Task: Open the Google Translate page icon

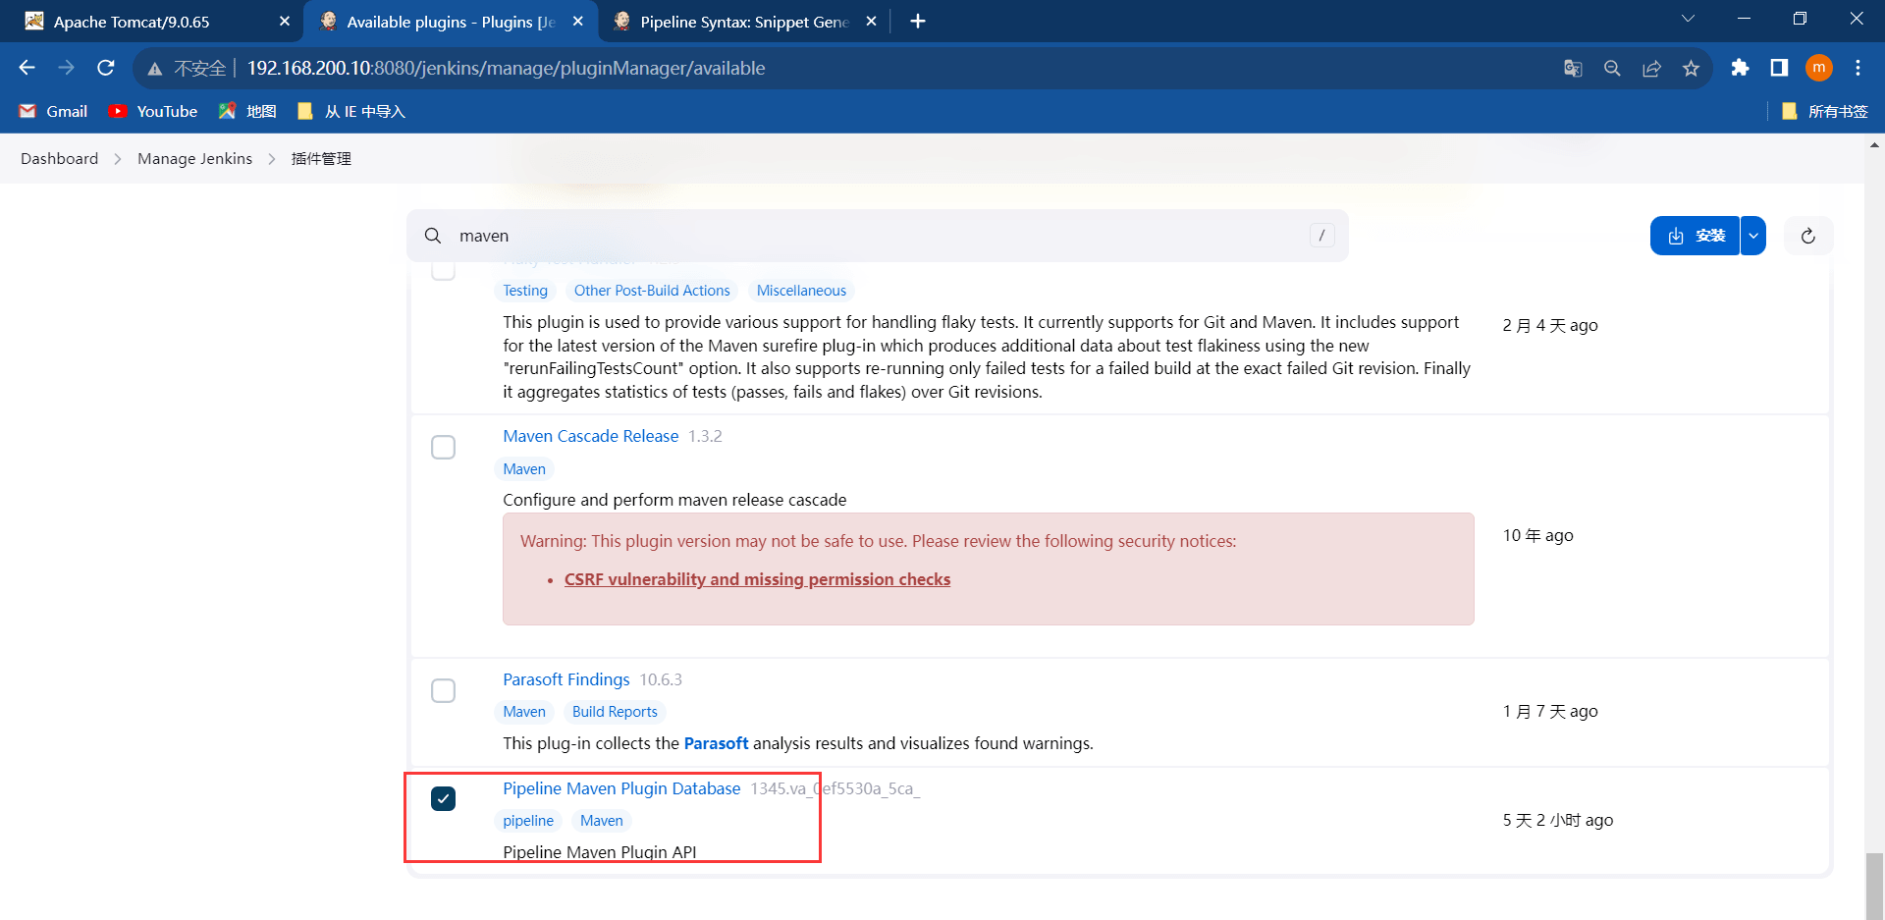Action: coord(1573,68)
